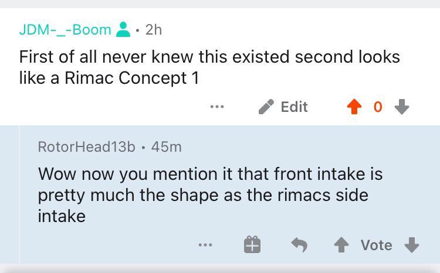Downvote JDM-_-Boom's comment
This screenshot has height=273, width=440.
coord(402,107)
